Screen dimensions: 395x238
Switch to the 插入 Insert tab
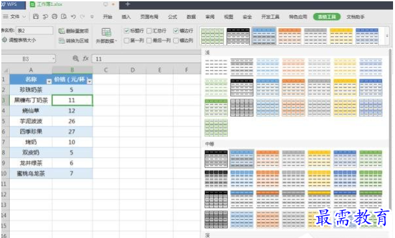point(126,17)
